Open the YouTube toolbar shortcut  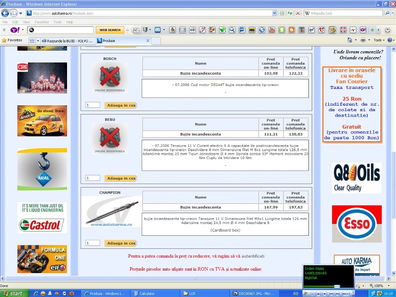(x=272, y=30)
